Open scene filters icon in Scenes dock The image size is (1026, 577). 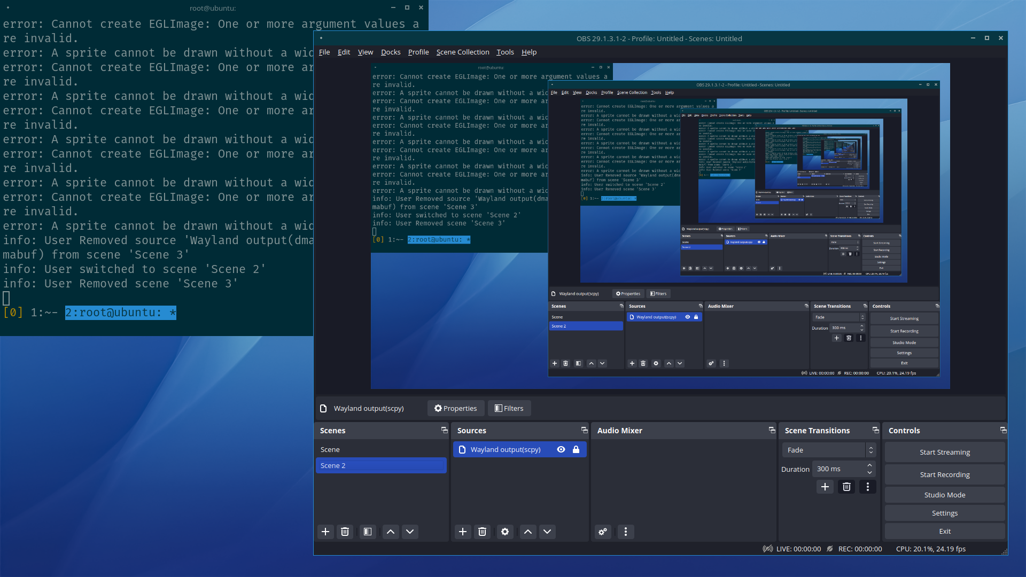pos(368,532)
